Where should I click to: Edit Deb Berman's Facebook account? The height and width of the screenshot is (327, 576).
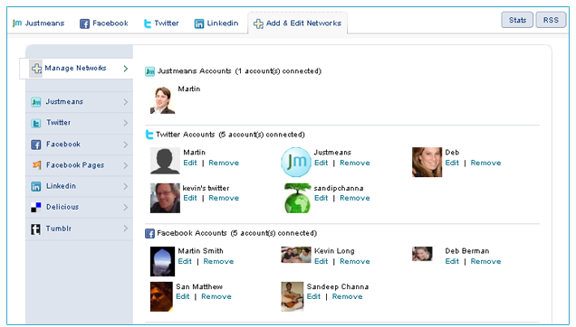point(452,261)
